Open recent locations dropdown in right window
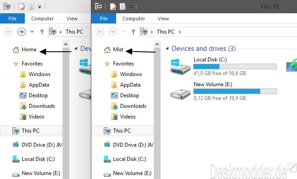Screen dimensions: 297x179 point(124,32)
